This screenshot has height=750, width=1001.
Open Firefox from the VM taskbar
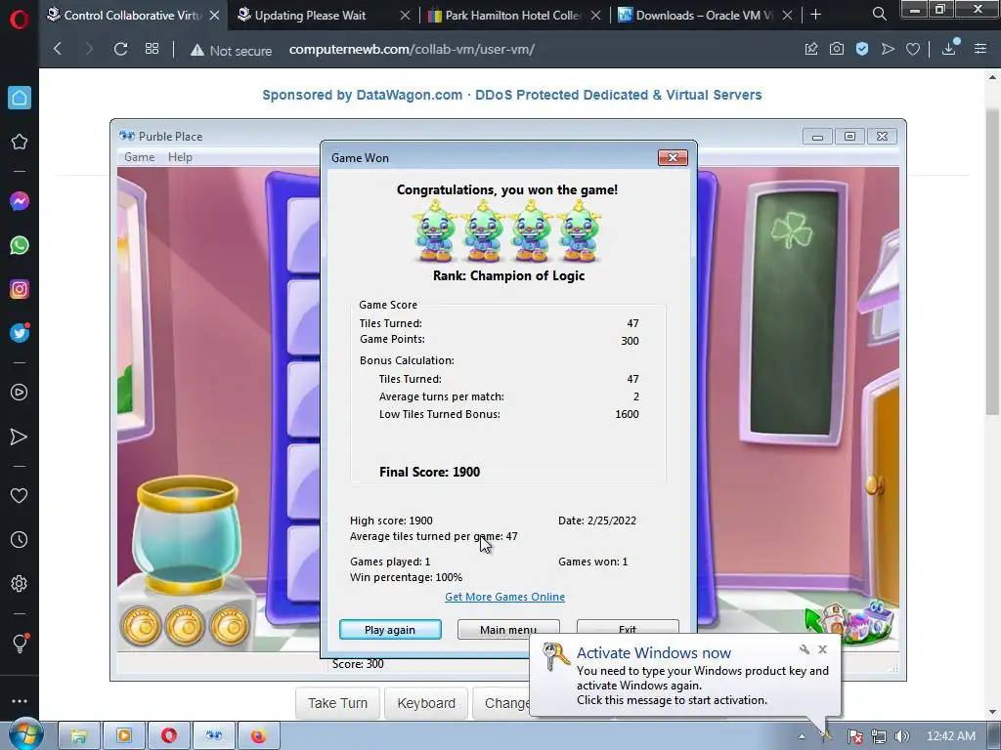[x=258, y=736]
